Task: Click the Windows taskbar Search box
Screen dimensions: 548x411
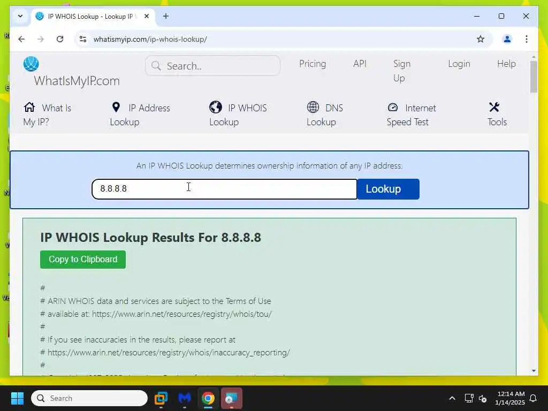Action: tap(89, 398)
